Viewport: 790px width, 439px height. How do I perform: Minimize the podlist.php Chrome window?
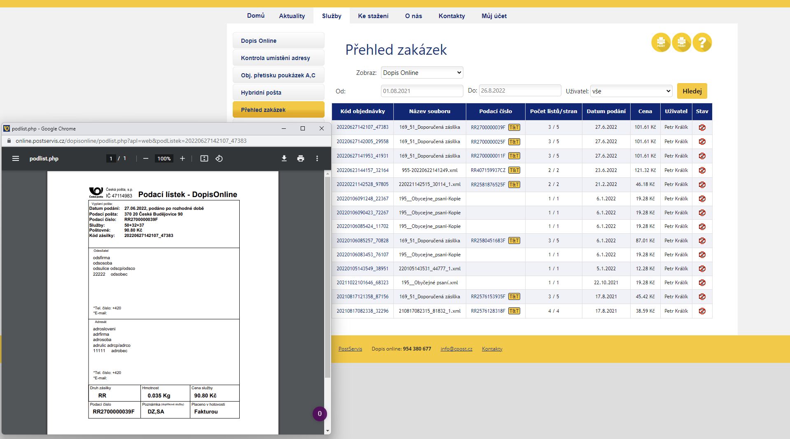pos(284,128)
